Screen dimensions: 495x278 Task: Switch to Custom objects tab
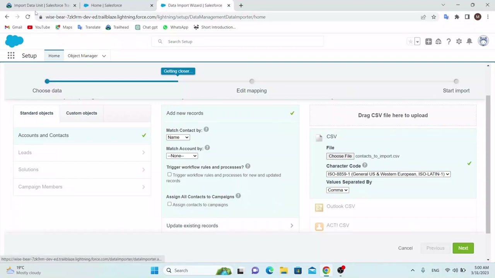82,113
